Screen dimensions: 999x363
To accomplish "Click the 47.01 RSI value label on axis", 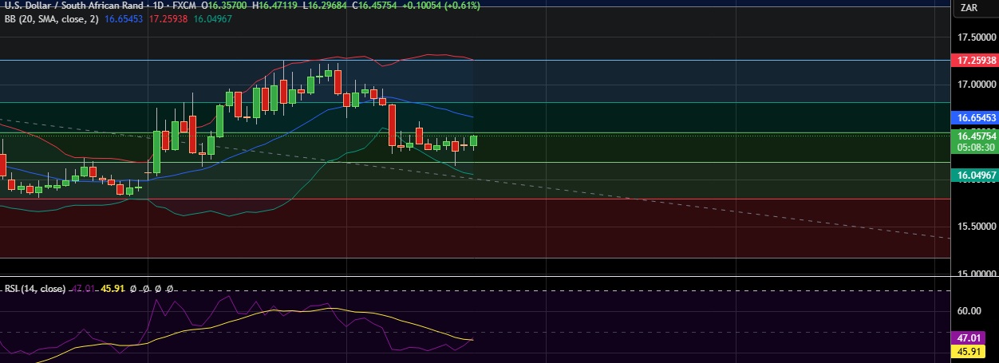I will pos(968,339).
